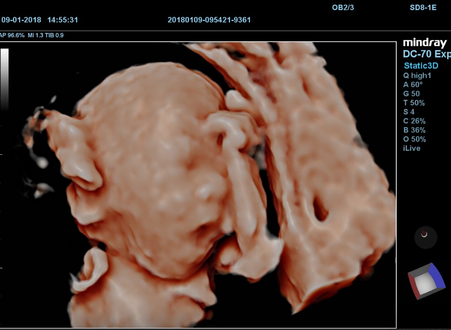
Task: Click the OB2/3 exam mode label
Action: 343,7
